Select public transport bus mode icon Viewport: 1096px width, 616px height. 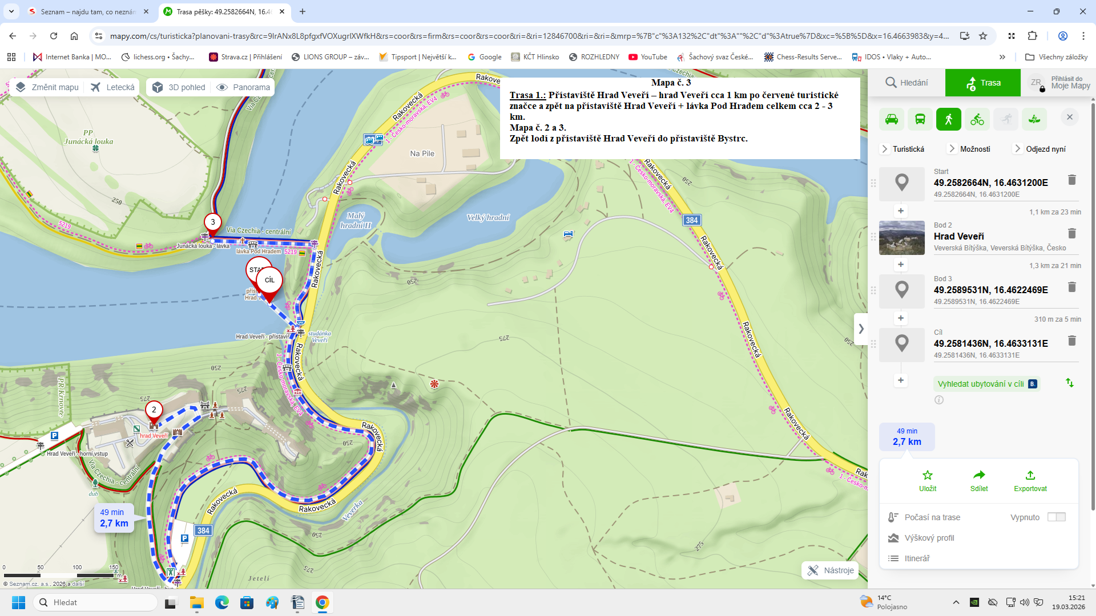[920, 119]
